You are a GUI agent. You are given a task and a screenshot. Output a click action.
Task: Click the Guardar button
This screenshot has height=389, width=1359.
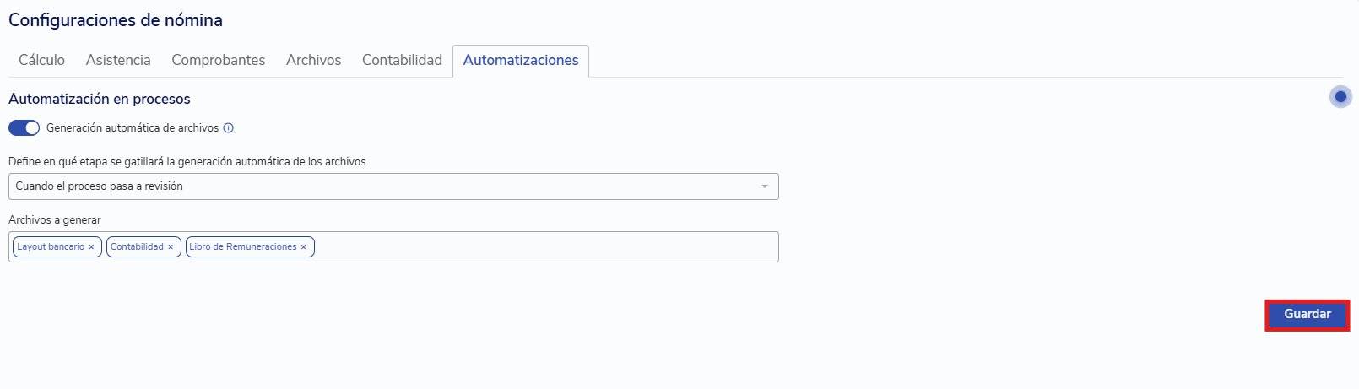pyautogui.click(x=1308, y=315)
